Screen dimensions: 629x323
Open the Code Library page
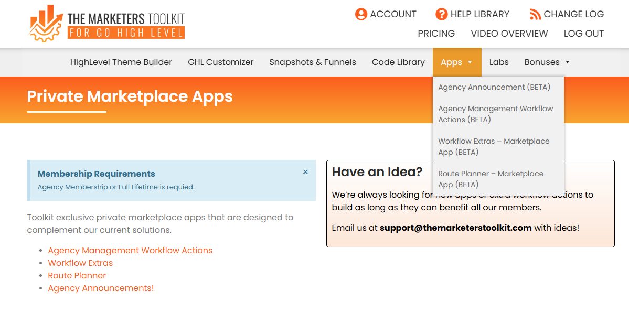click(x=398, y=62)
